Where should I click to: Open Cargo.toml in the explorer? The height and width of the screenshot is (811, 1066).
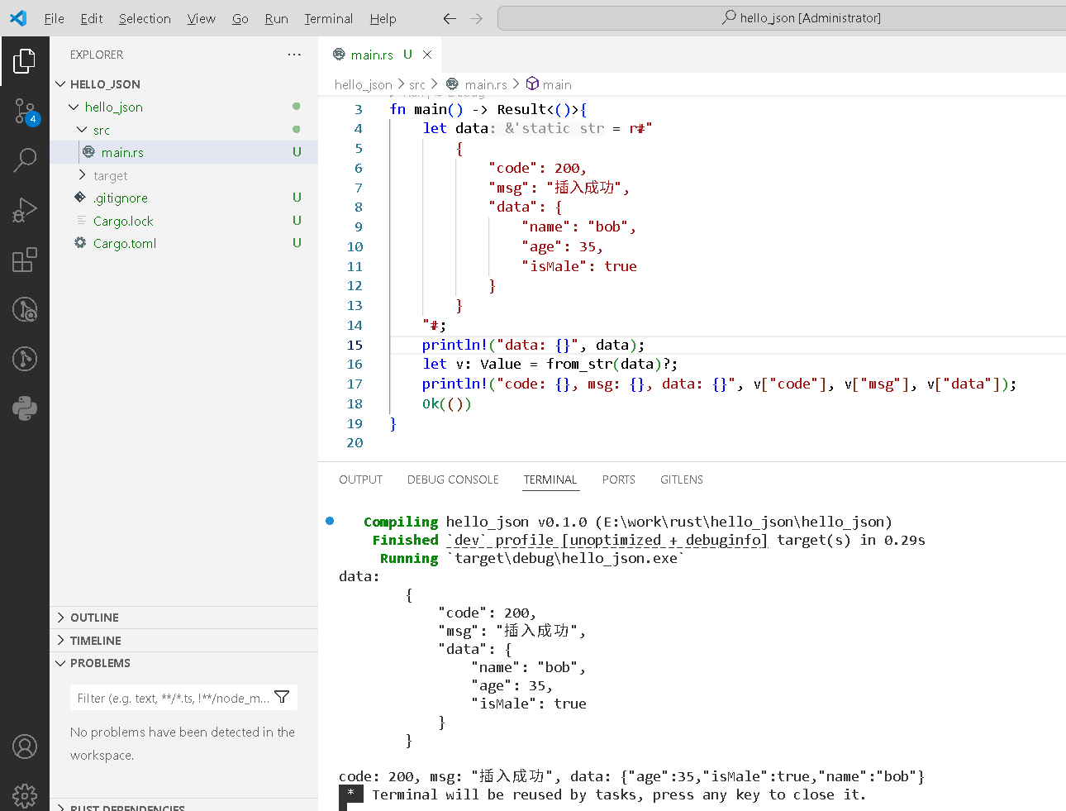(x=125, y=243)
